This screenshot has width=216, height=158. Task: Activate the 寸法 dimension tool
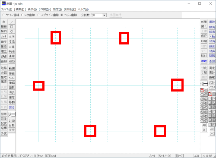click(x=12, y=41)
